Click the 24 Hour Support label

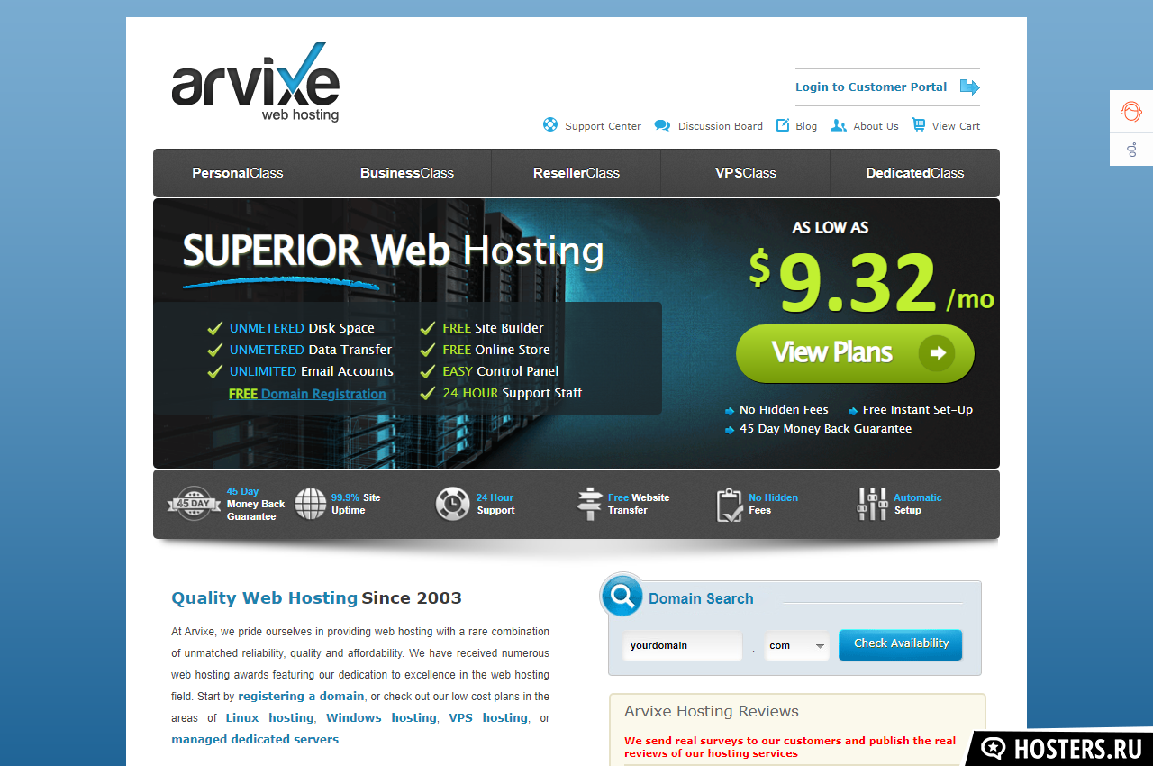(x=495, y=504)
